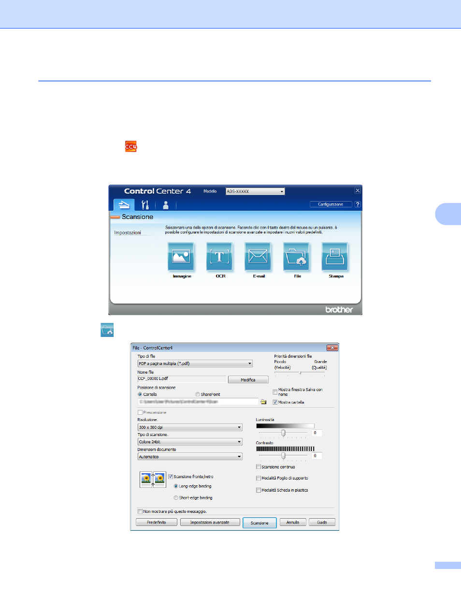The image size is (461, 597).
Task: Select the Cartella radio button
Action: point(140,394)
